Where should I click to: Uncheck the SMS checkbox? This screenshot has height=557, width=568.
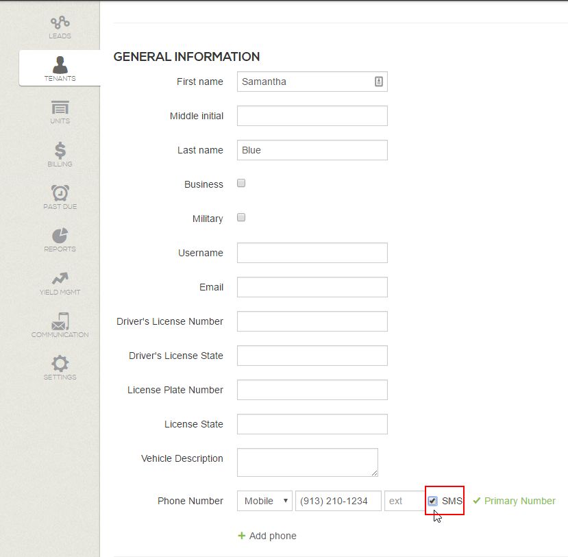pyautogui.click(x=433, y=501)
